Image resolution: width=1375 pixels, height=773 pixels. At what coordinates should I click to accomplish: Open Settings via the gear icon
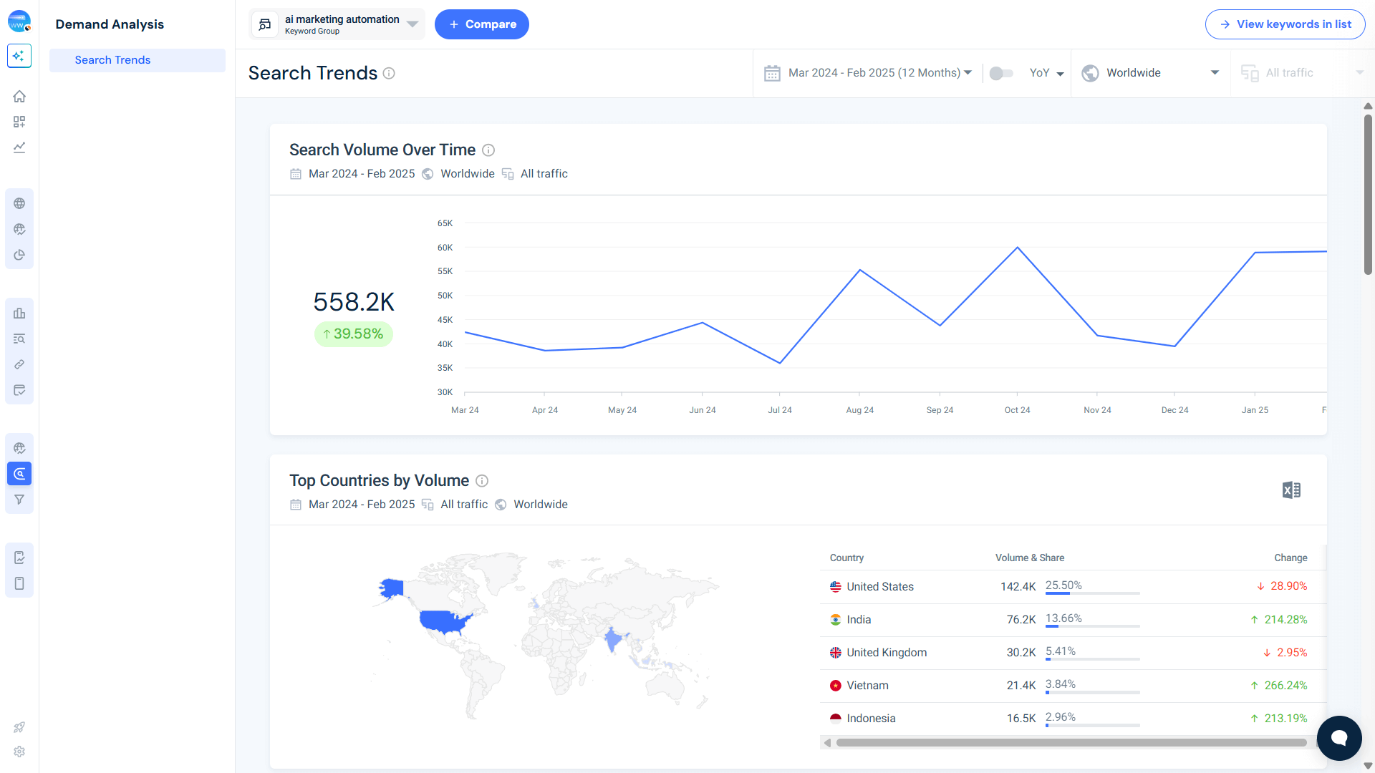pos(19,752)
